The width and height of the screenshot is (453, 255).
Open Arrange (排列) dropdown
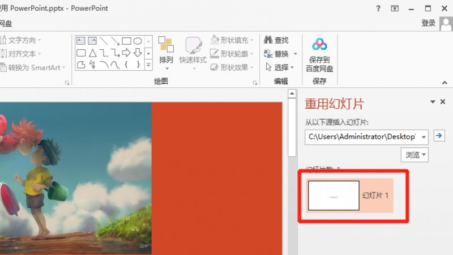(x=166, y=53)
